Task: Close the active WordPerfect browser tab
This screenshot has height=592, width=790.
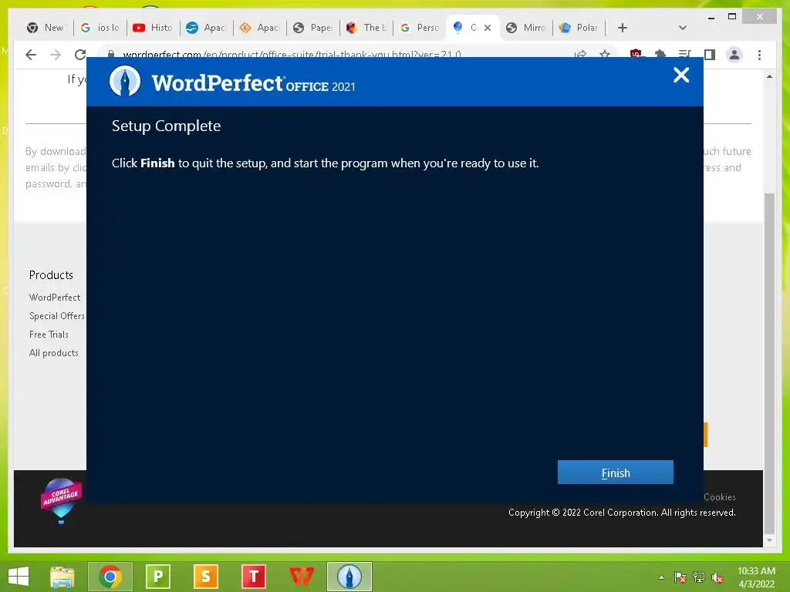Action: click(x=488, y=28)
